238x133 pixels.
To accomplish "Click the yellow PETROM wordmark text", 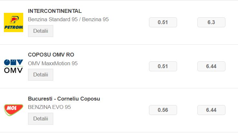I will pos(14,27).
